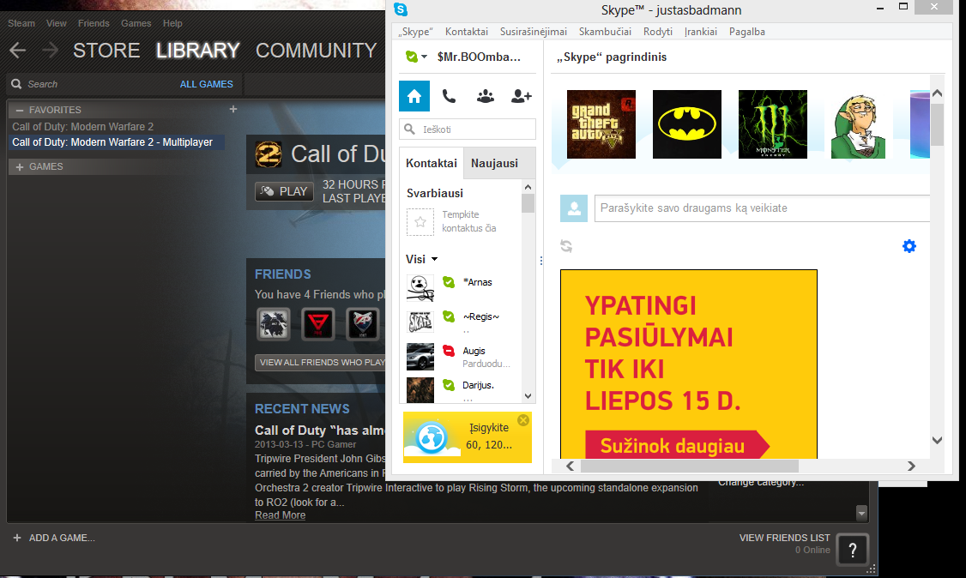Click the red logo friend avatar in Steam
The width and height of the screenshot is (966, 578).
click(x=318, y=324)
